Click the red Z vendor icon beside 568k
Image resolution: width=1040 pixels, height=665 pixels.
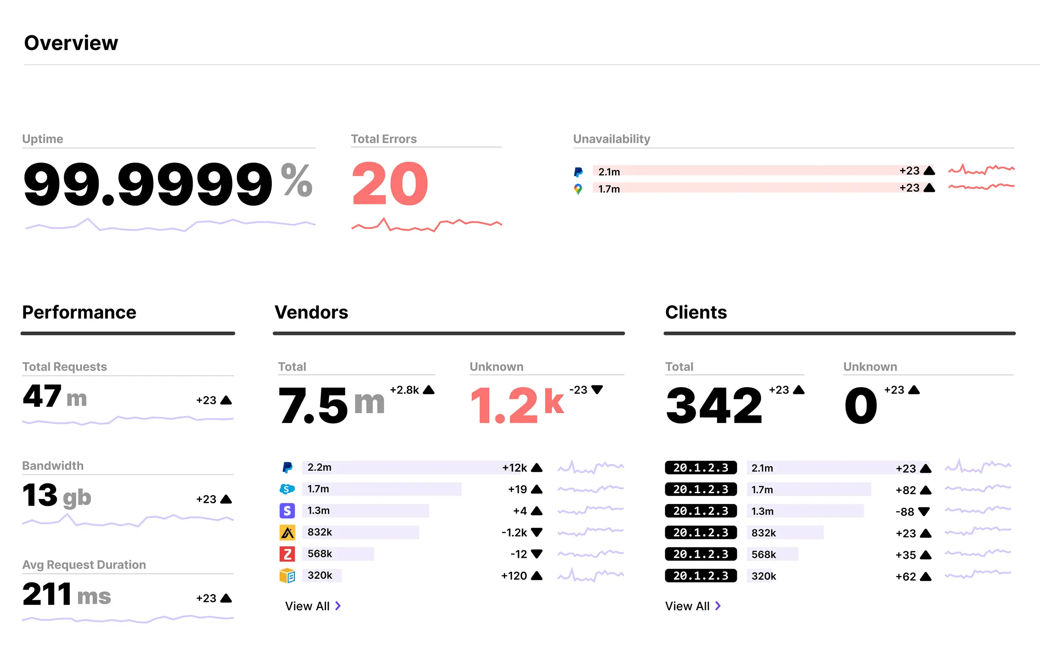[x=287, y=554]
